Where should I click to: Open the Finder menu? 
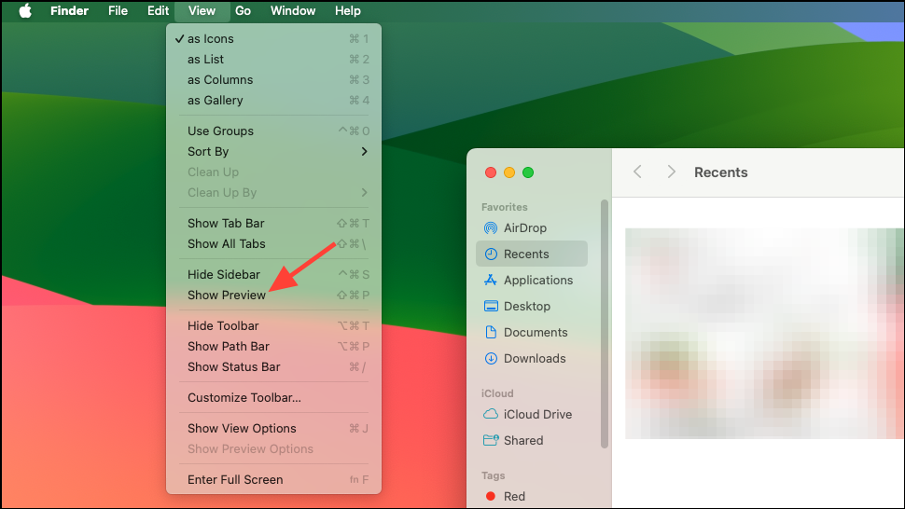click(69, 11)
